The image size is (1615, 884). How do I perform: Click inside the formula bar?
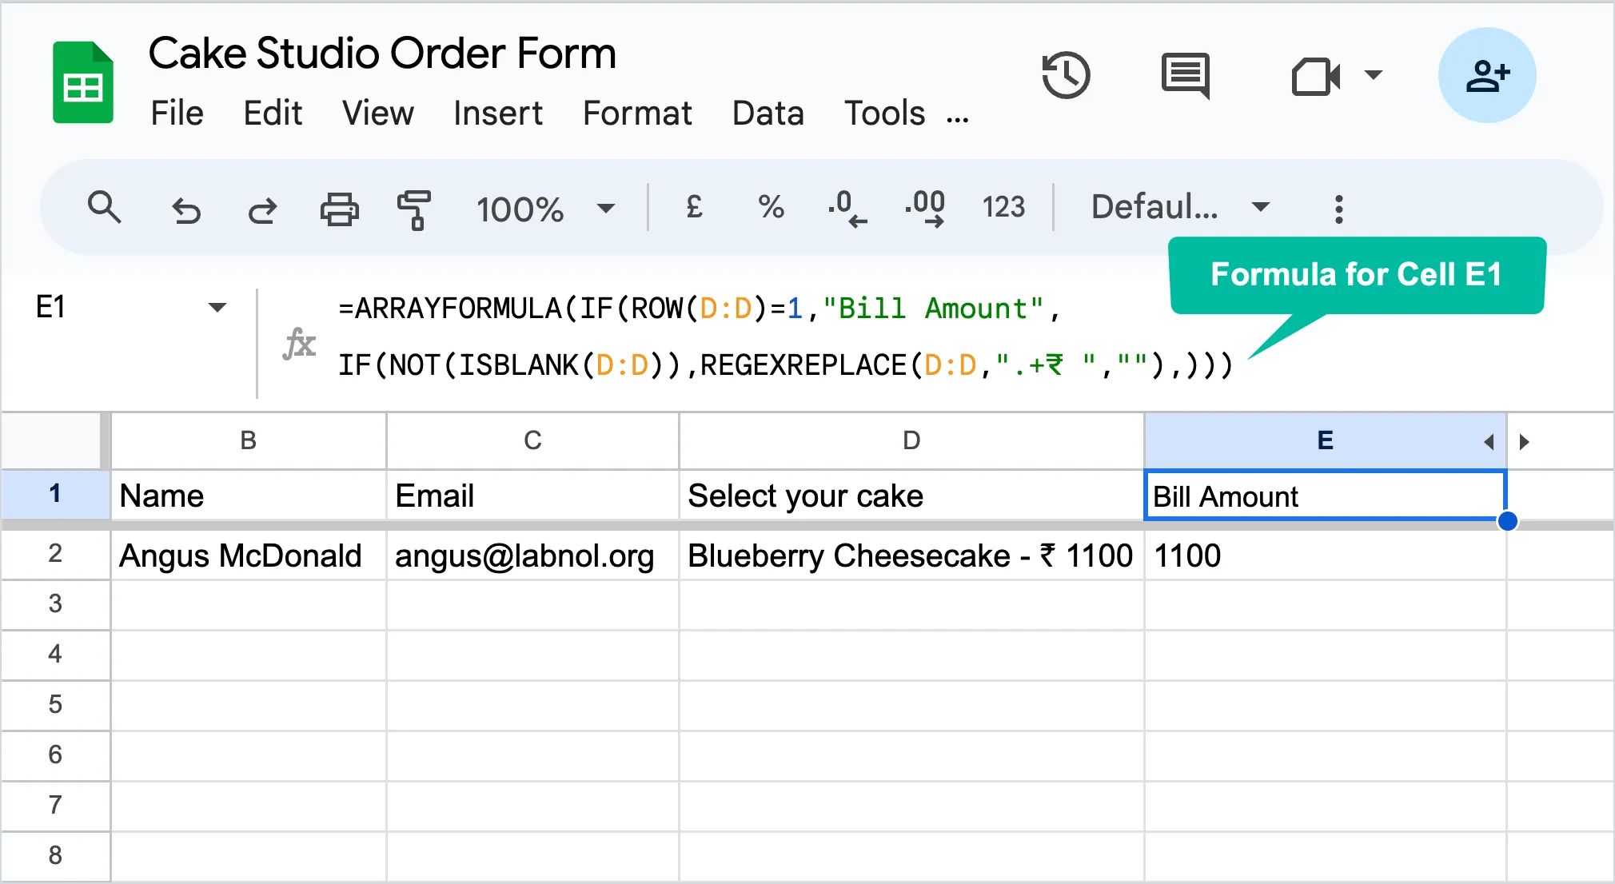click(x=720, y=336)
